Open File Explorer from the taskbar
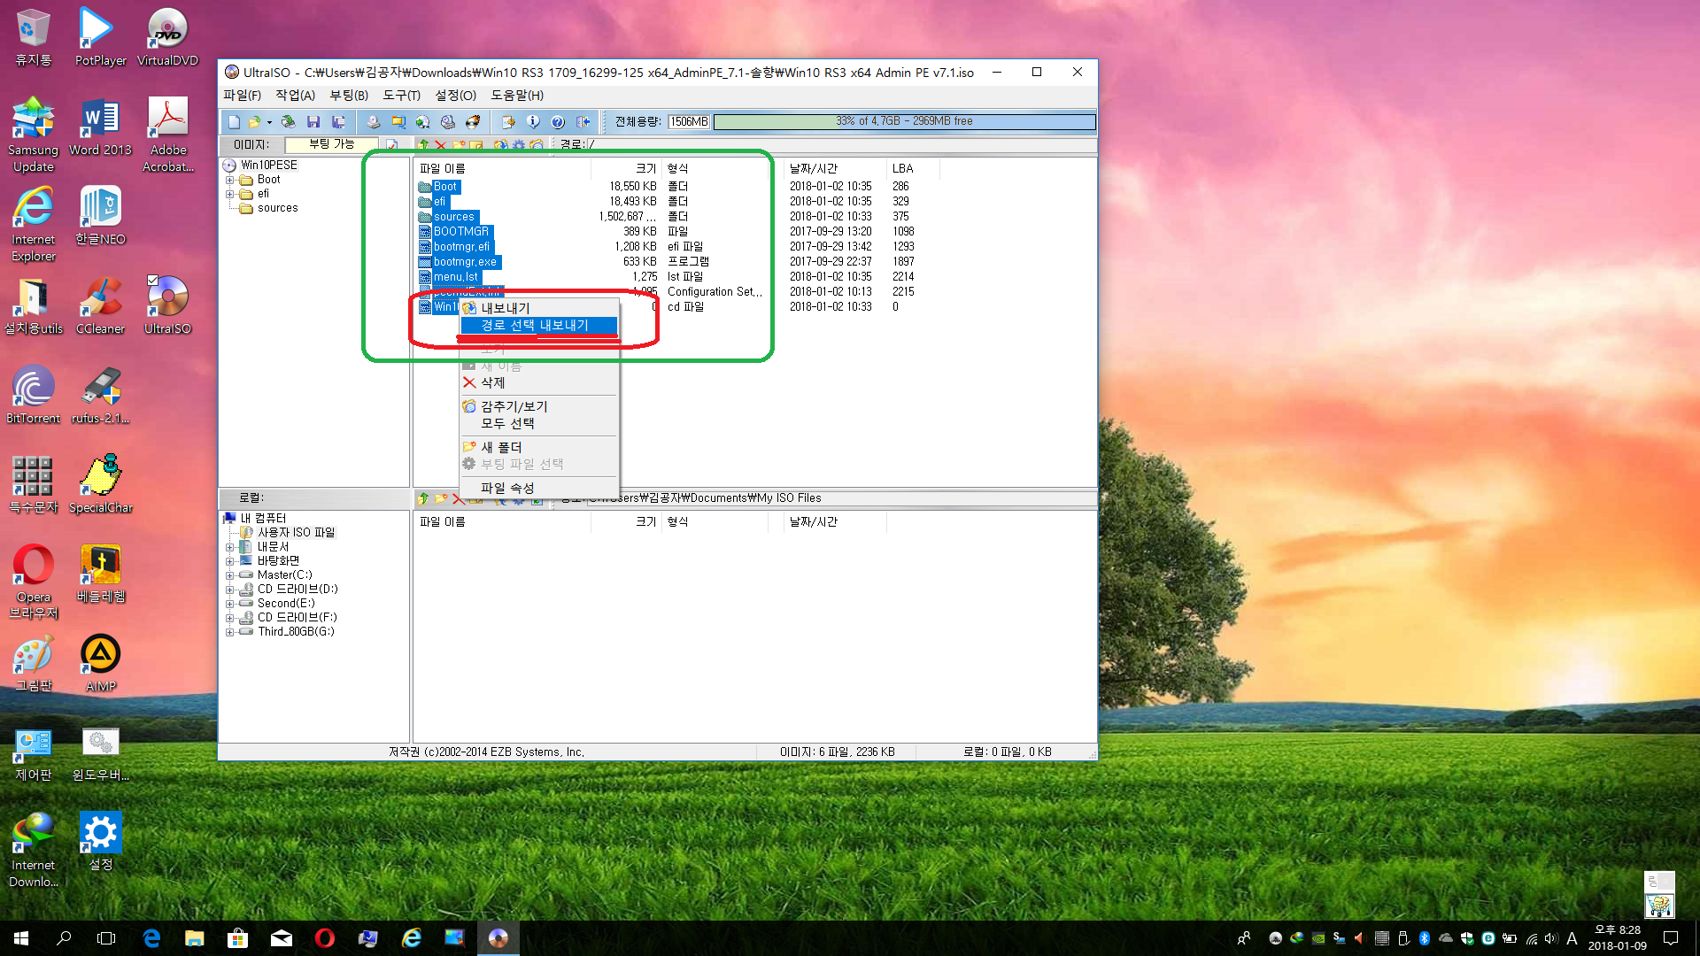Image resolution: width=1700 pixels, height=956 pixels. (x=195, y=938)
